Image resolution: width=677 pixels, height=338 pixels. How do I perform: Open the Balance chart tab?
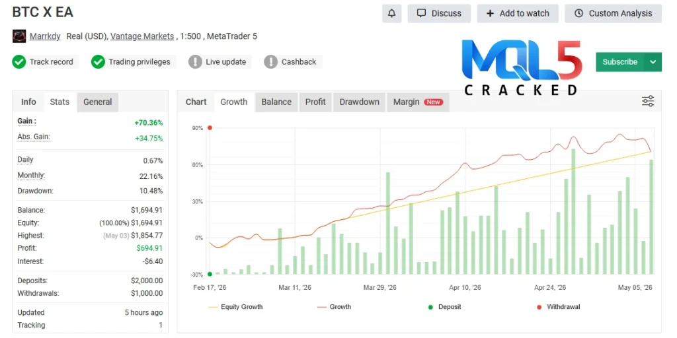point(276,102)
